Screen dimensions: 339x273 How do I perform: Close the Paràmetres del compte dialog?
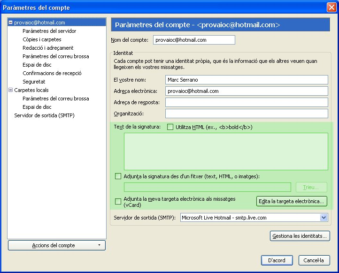click(x=331, y=8)
